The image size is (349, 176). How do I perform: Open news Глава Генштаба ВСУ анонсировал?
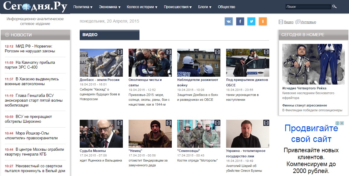(34, 100)
